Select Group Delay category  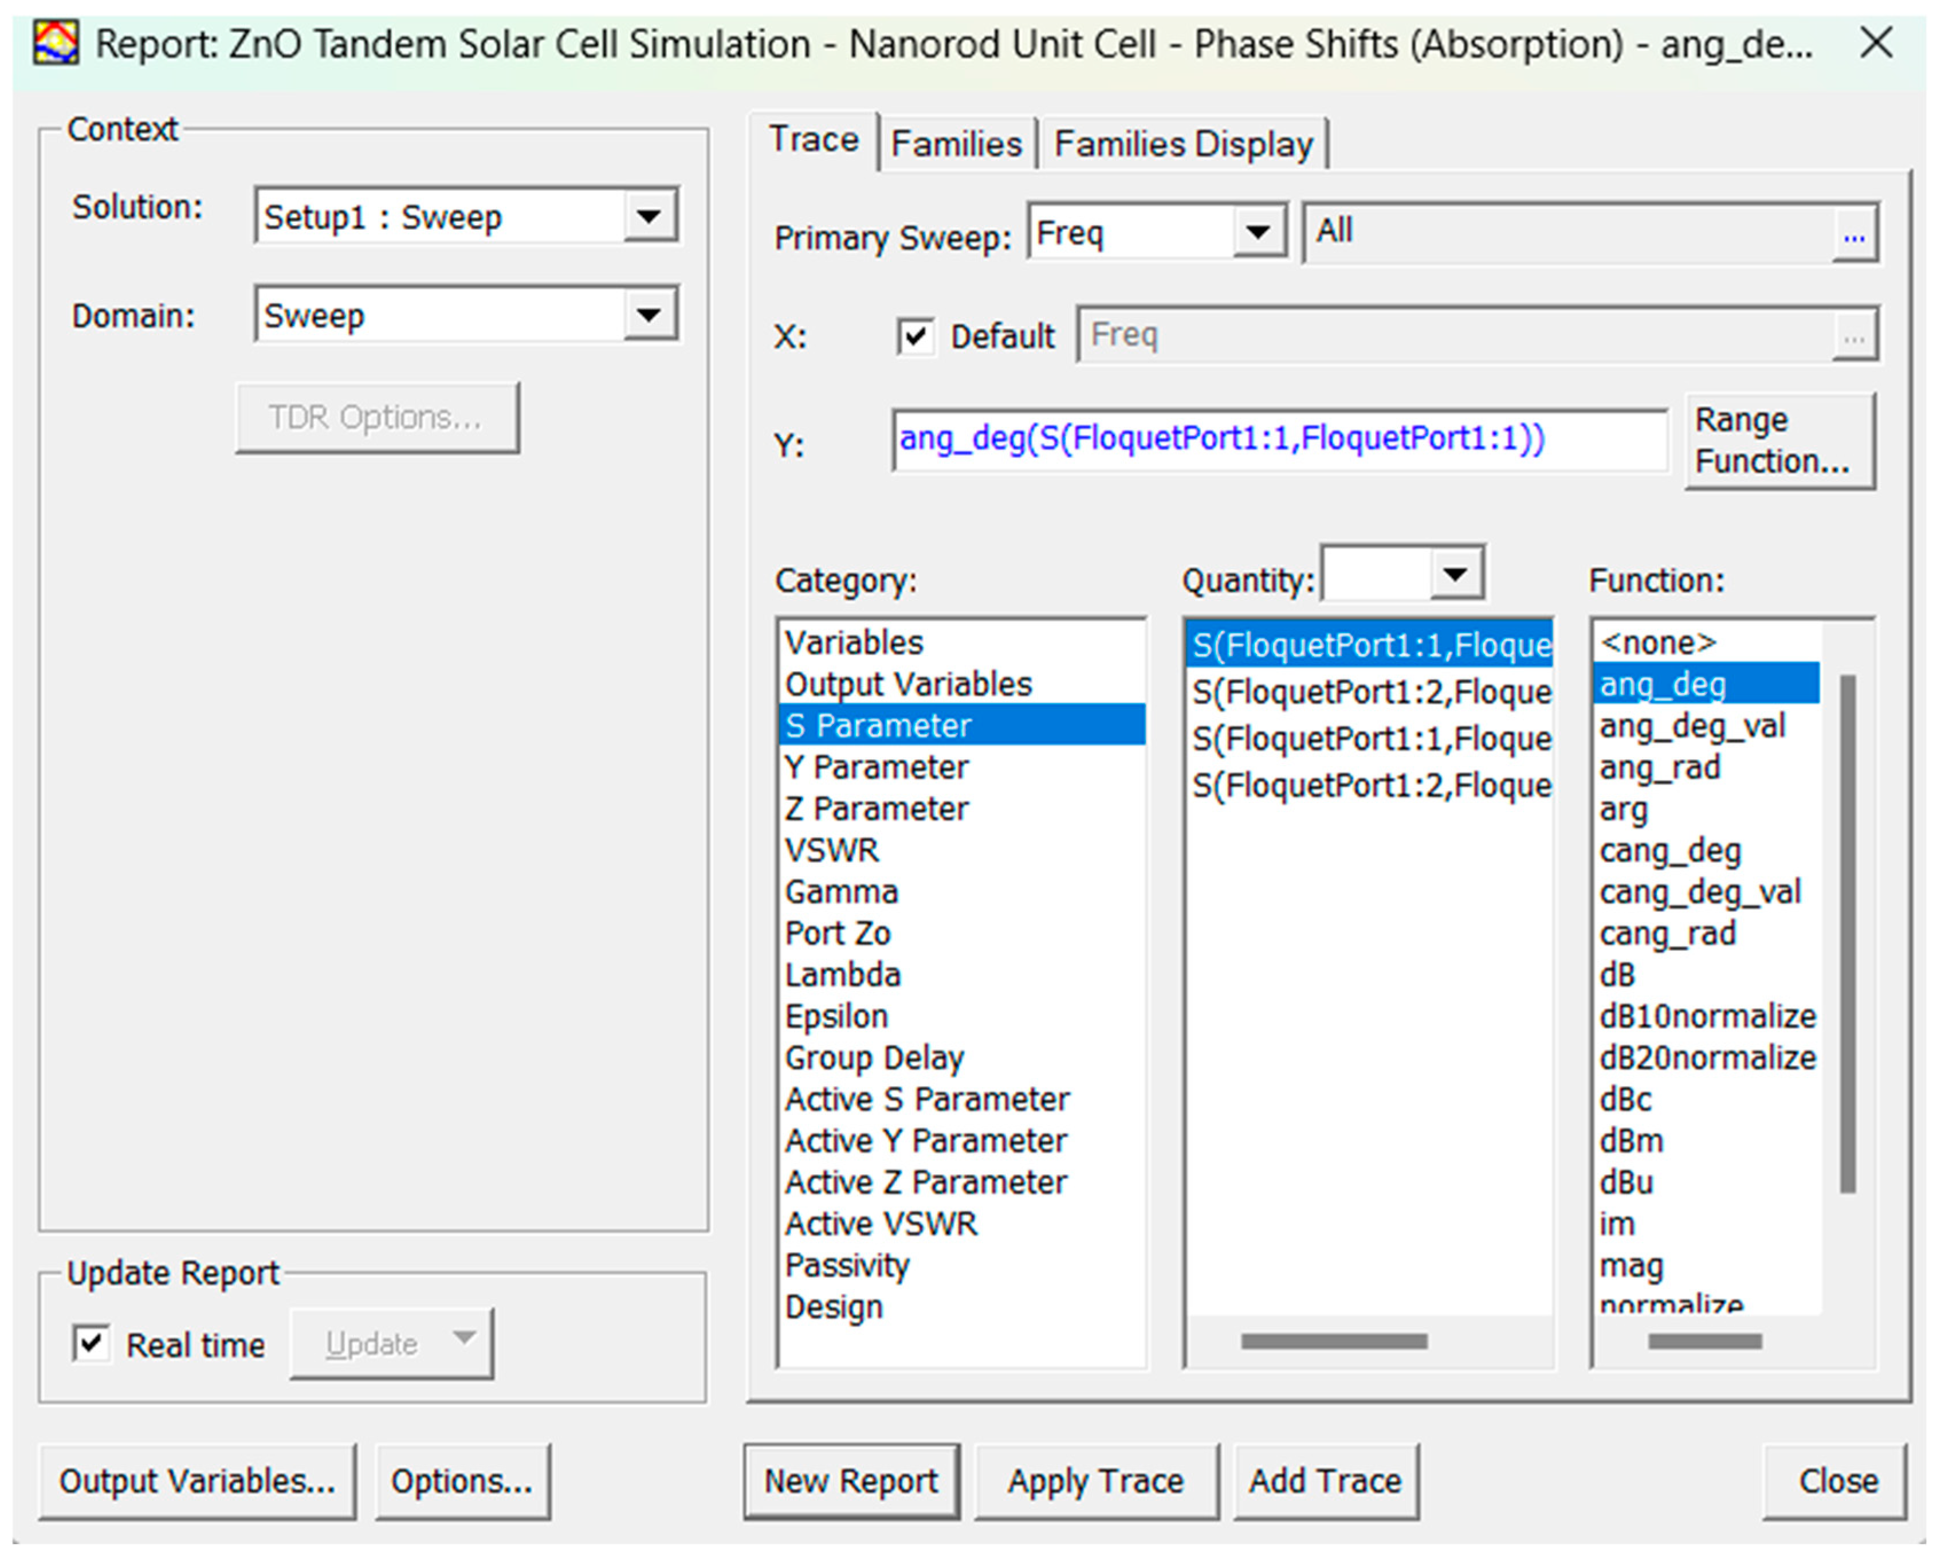click(873, 1058)
